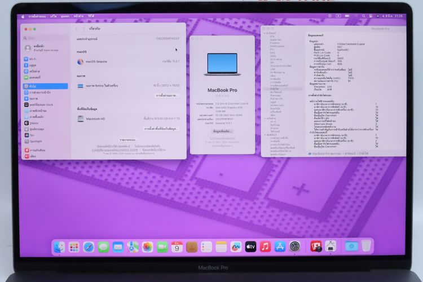Launch Music app from the Dock
This screenshot has height=282, width=423.
click(x=265, y=247)
